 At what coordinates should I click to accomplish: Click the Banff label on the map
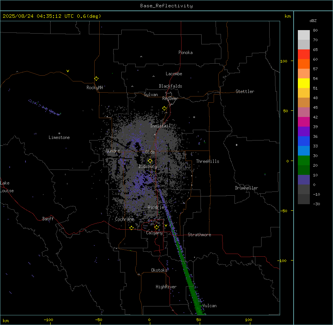tap(48, 219)
